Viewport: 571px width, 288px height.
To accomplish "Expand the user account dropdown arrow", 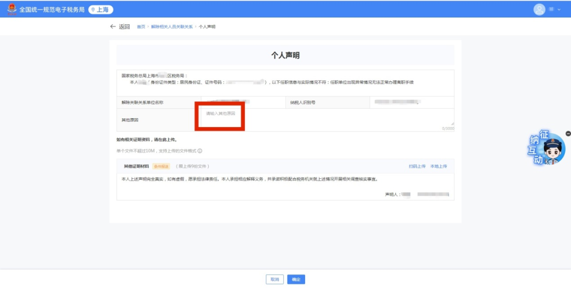I will (559, 9).
